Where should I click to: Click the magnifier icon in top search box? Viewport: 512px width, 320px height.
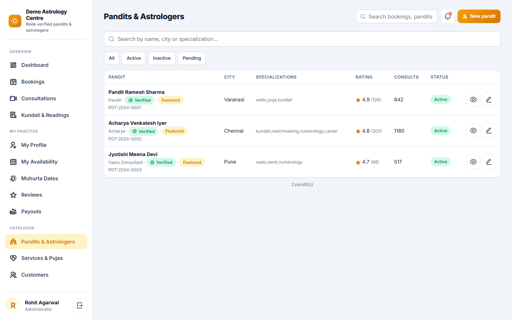point(363,16)
